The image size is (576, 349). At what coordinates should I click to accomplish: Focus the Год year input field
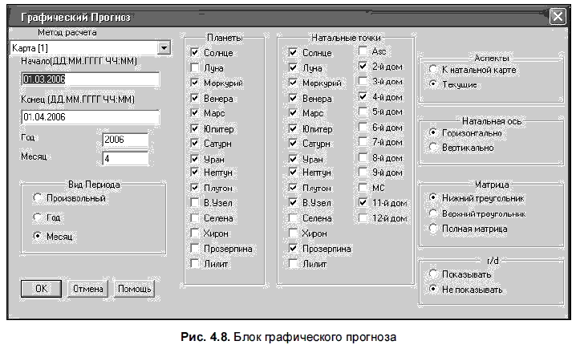[x=125, y=140]
